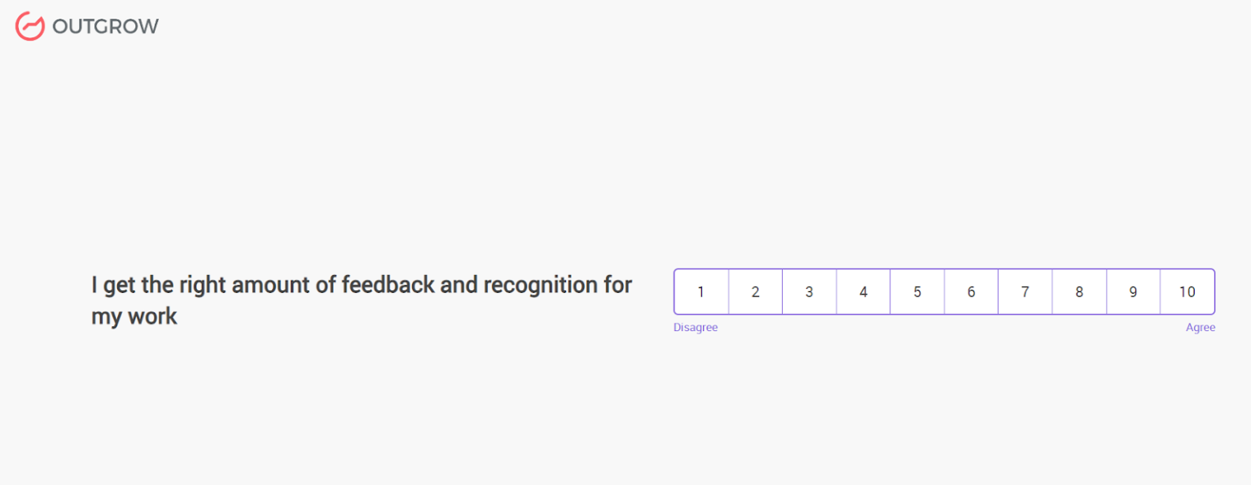Select rating 7 on the scale
The height and width of the screenshot is (485, 1251).
point(1025,291)
